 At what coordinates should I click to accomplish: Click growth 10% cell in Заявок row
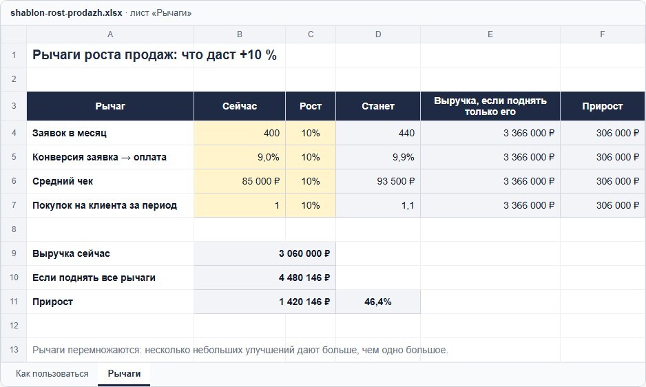pos(311,133)
